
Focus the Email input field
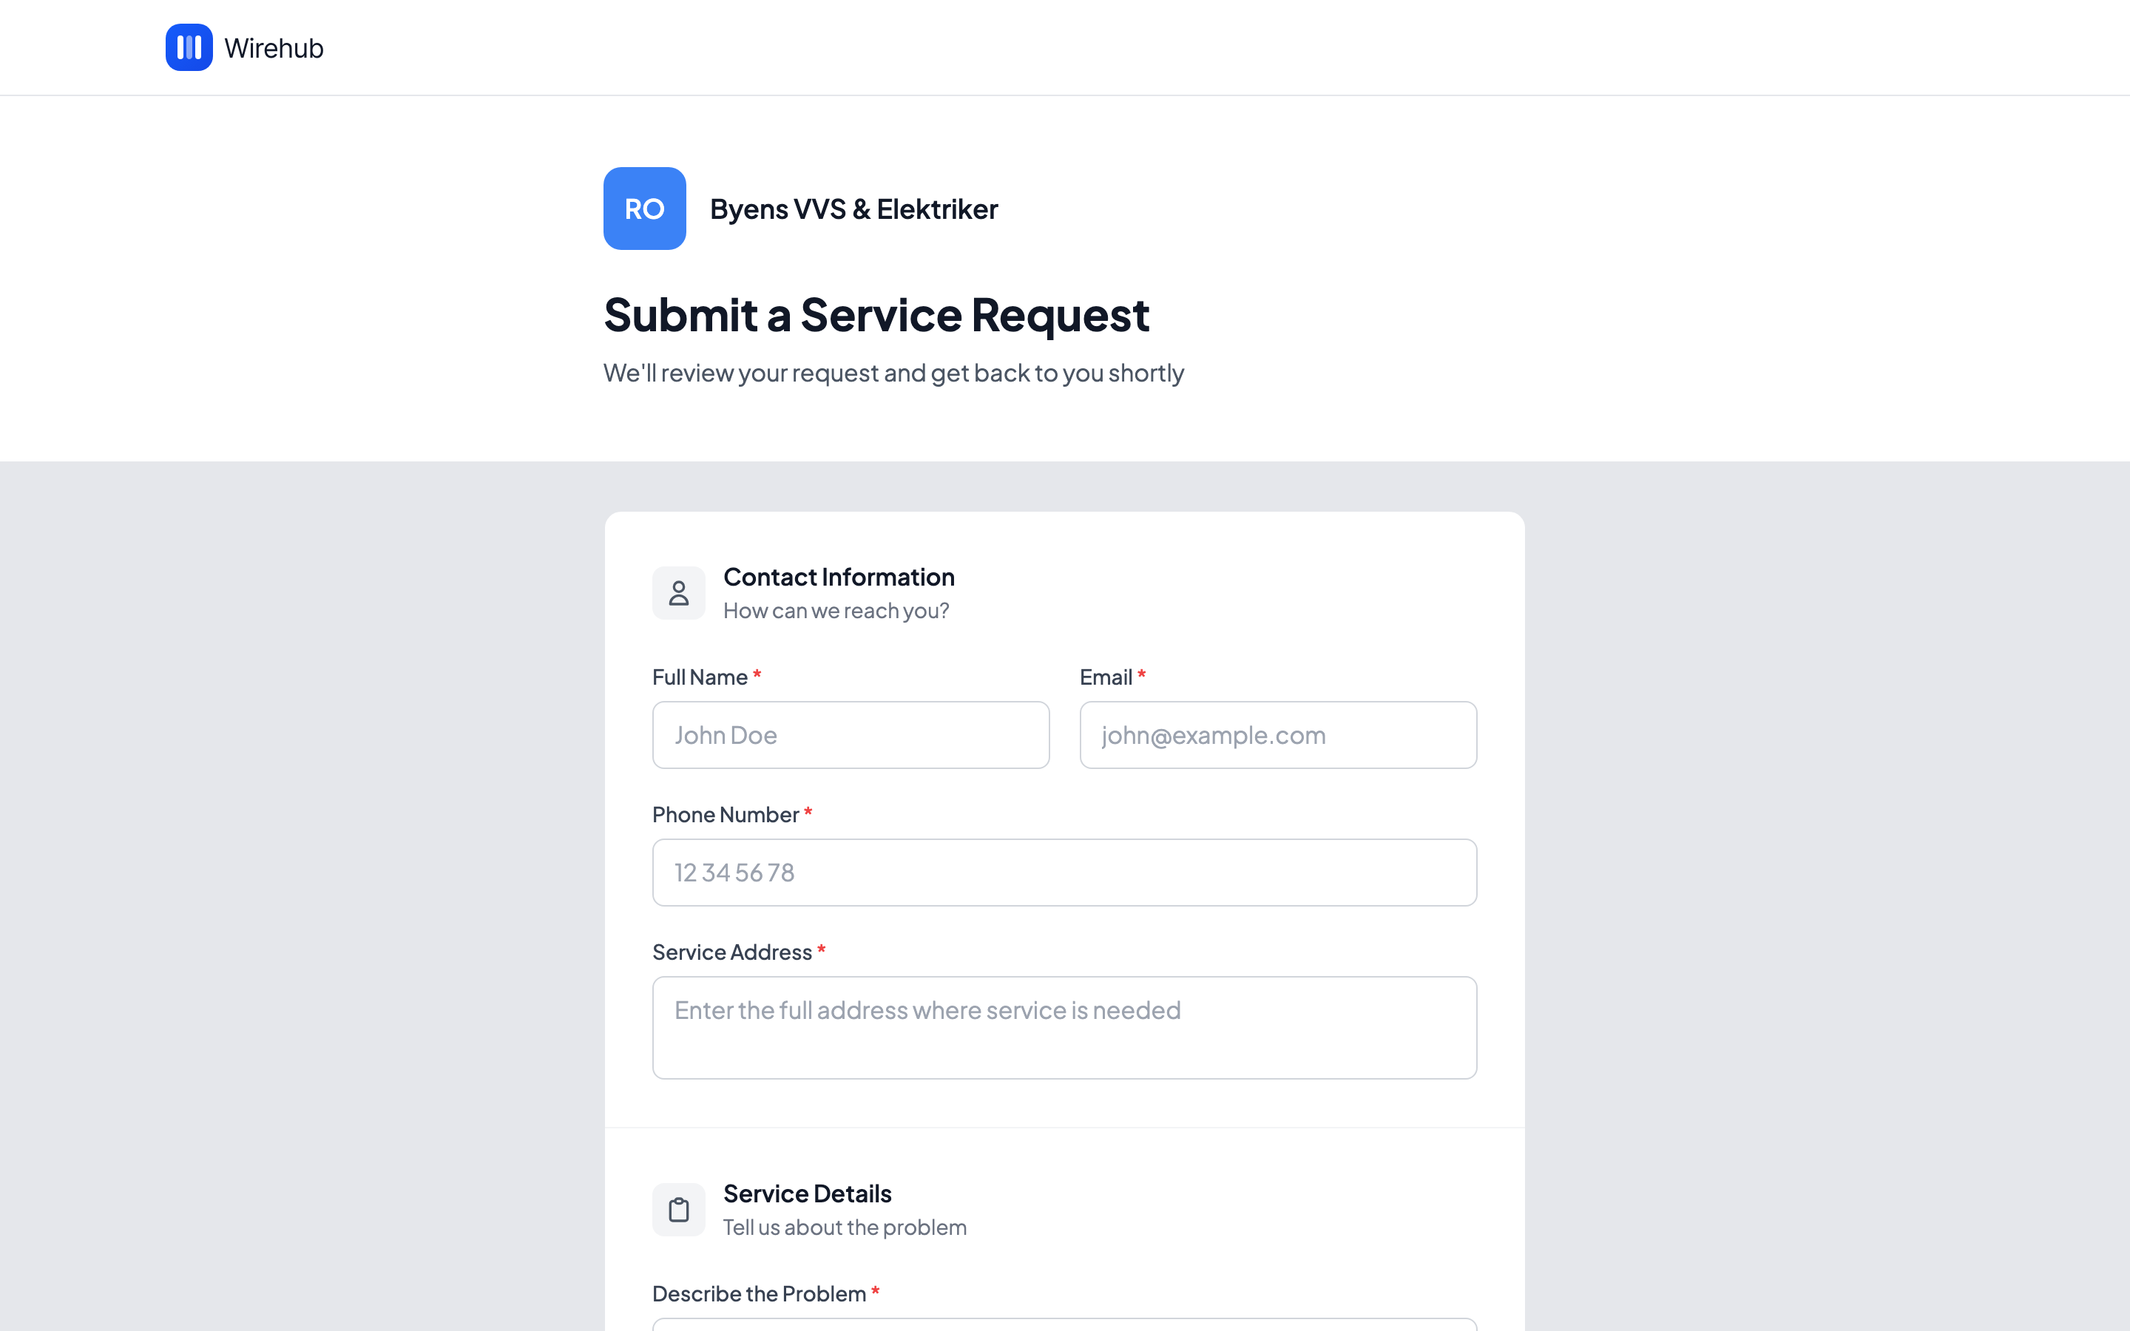(x=1277, y=735)
